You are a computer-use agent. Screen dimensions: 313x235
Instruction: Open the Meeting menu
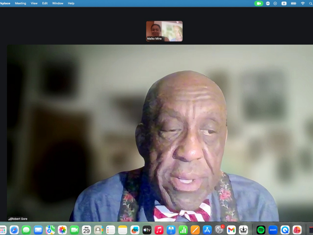click(20, 3)
